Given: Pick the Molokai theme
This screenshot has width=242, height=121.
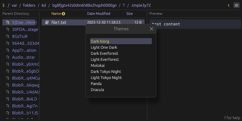Looking at the screenshot, I should pos(121,65).
